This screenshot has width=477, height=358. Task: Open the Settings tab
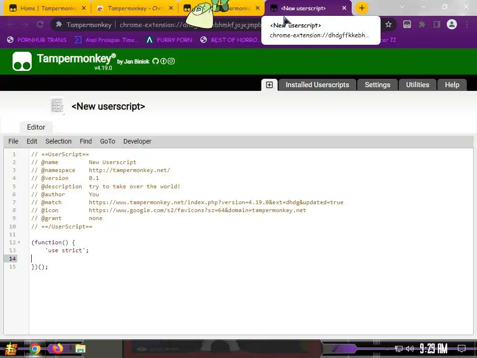pos(377,85)
